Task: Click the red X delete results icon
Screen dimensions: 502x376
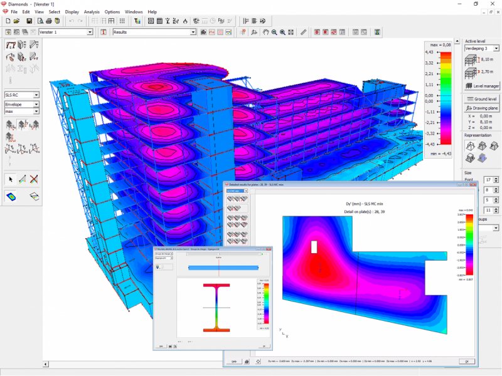Action: 34,179
